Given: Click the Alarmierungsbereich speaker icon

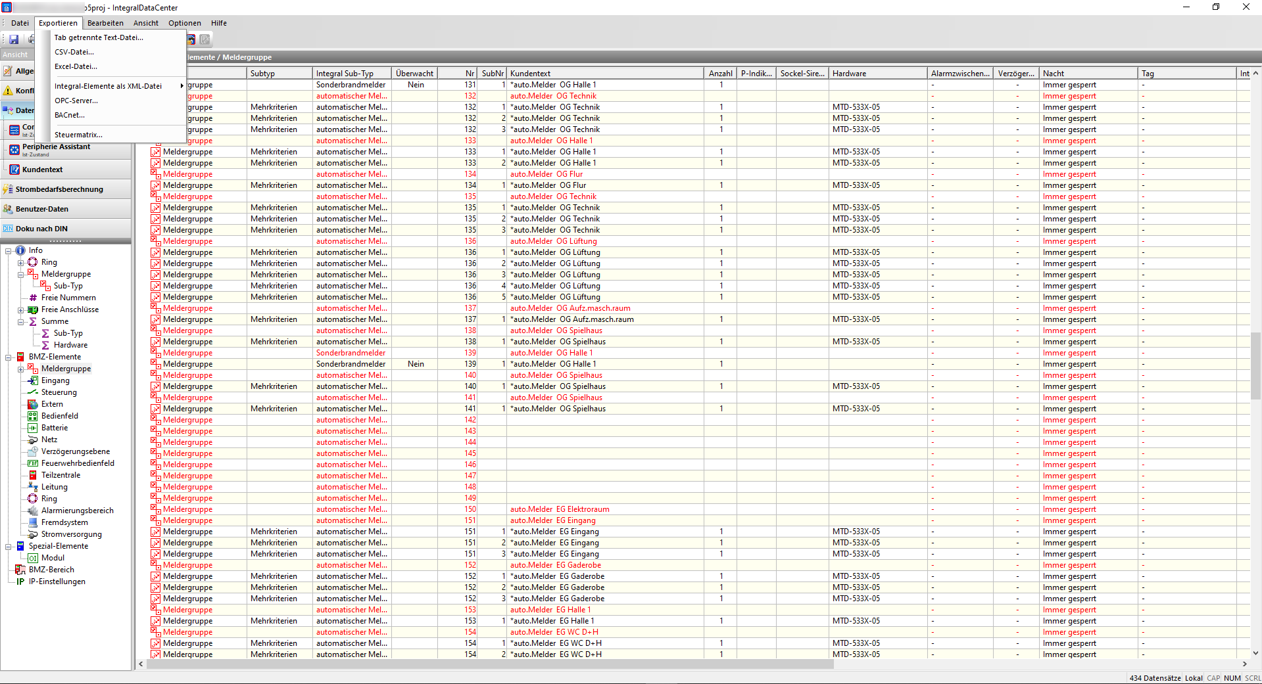Looking at the screenshot, I should pyautogui.click(x=33, y=511).
